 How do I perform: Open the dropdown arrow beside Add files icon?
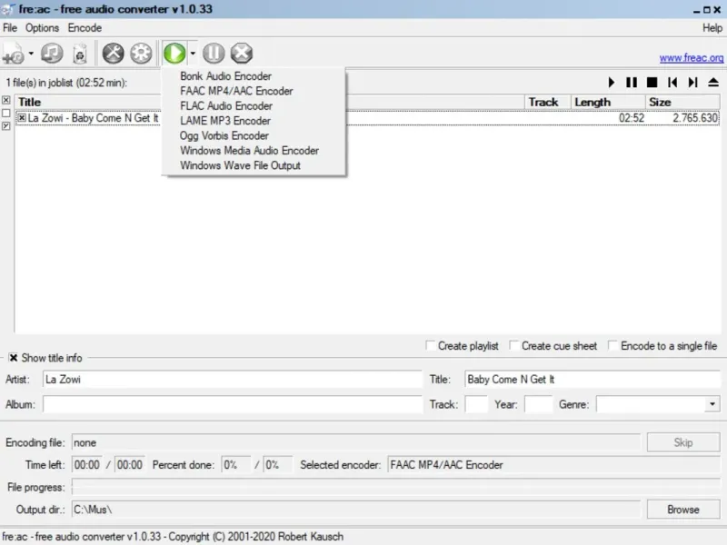31,54
